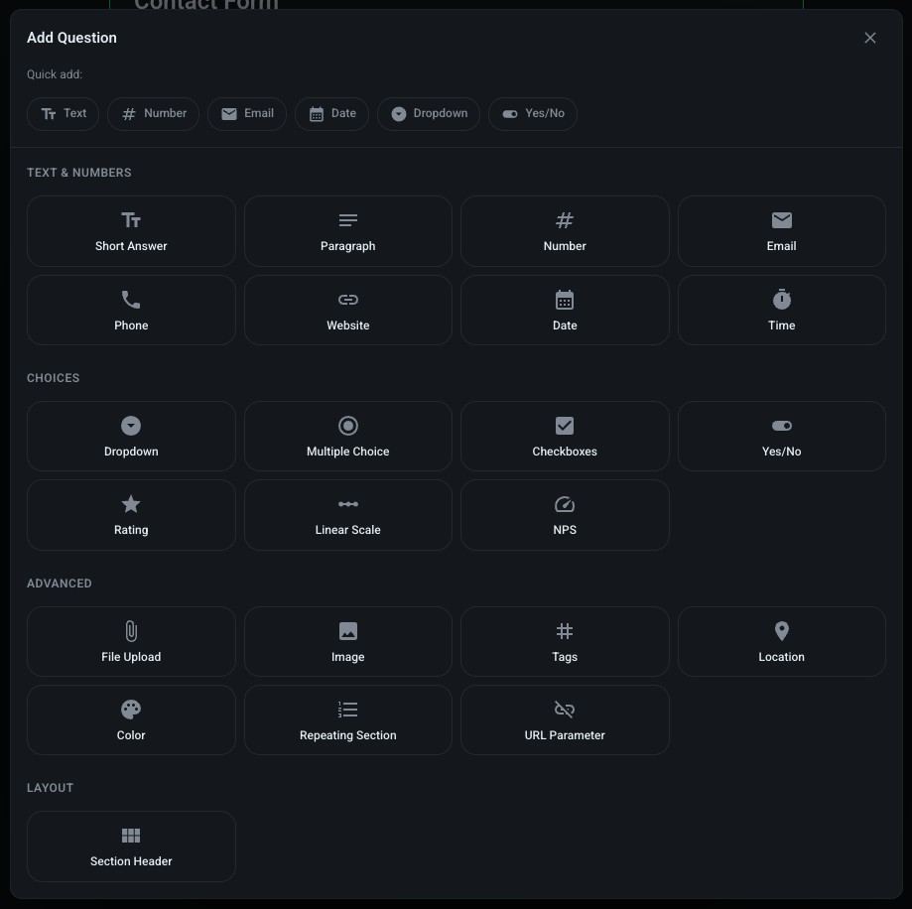Viewport: 912px width, 909px height.
Task: Quick add an Email question
Action: [x=246, y=113]
